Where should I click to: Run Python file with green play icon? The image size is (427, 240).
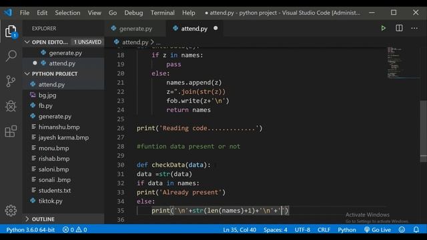click(383, 28)
